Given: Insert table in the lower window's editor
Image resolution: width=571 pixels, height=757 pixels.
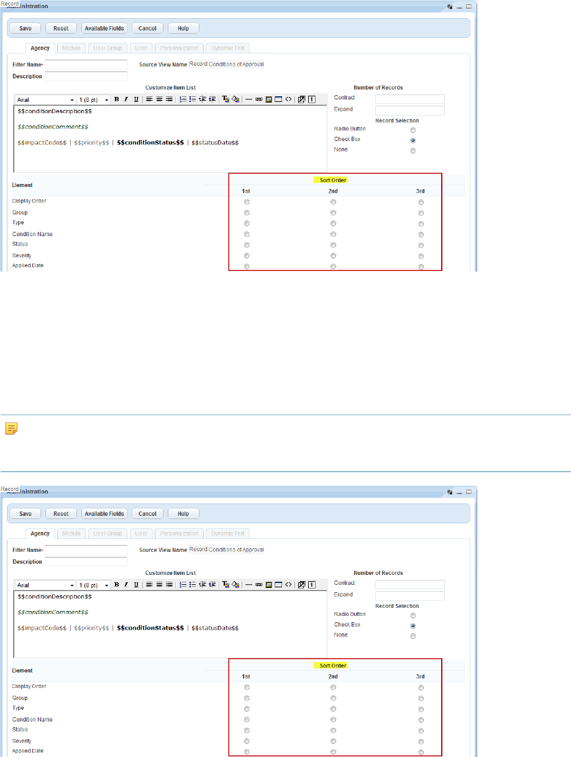Looking at the screenshot, I should [278, 585].
